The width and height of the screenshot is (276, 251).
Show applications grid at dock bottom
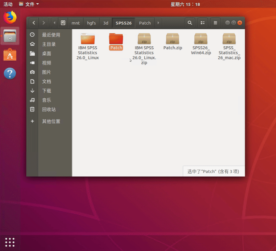coord(10,242)
